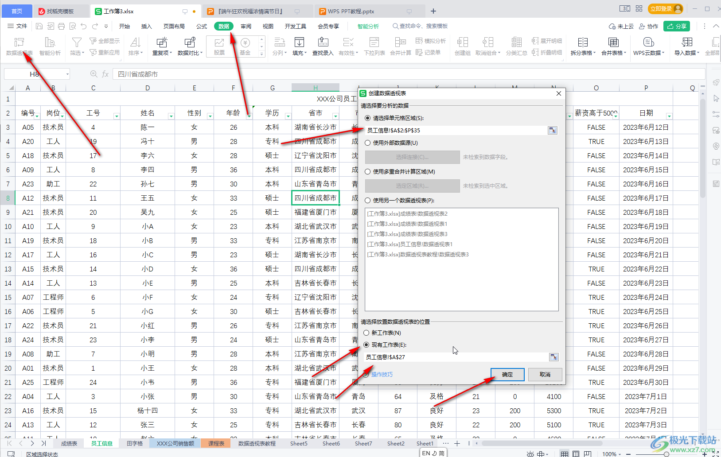Open the filter dropdown on the 编号 header
The width and height of the screenshot is (721, 457).
tap(37, 116)
